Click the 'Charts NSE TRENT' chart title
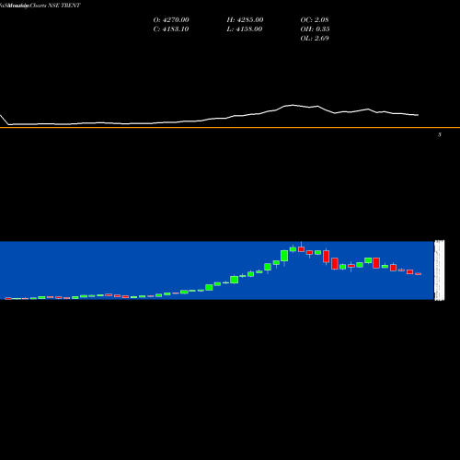This screenshot has width=460, height=460. pyautogui.click(x=55, y=6)
